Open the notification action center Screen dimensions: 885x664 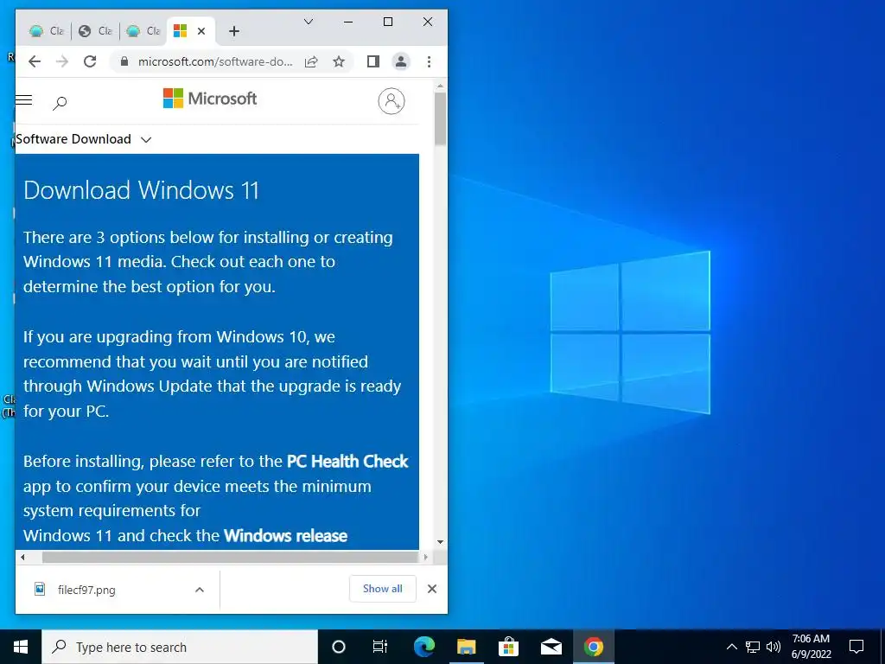856,647
